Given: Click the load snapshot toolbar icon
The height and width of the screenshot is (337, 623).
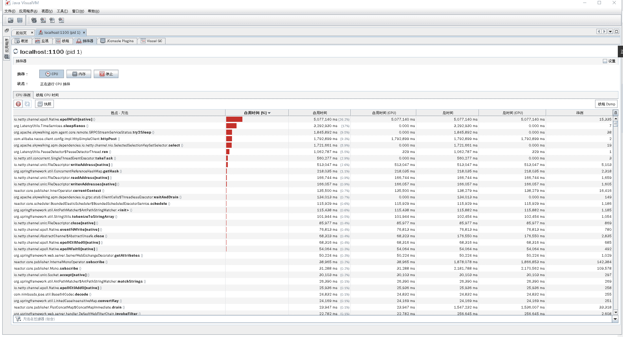Looking at the screenshot, I should point(11,20).
